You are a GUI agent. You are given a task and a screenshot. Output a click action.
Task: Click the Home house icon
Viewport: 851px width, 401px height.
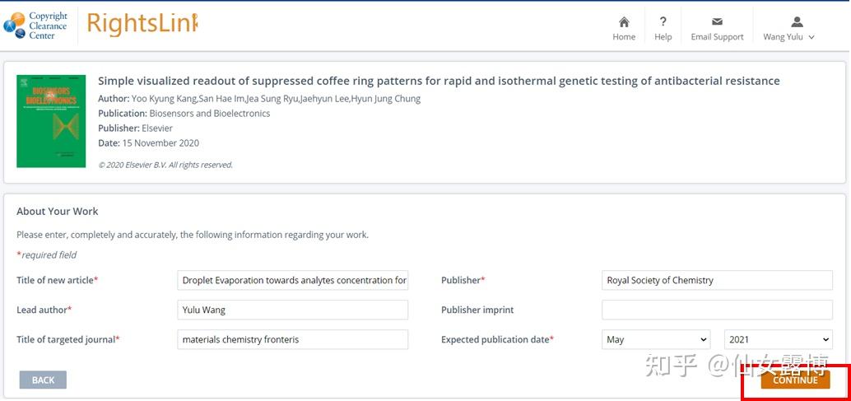coord(624,22)
